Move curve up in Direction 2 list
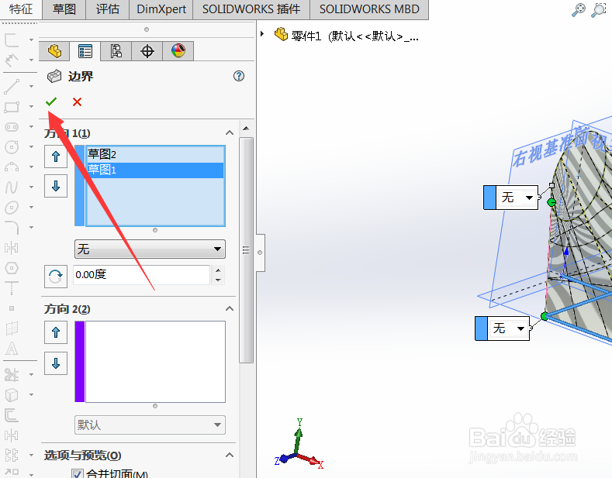 [x=56, y=332]
